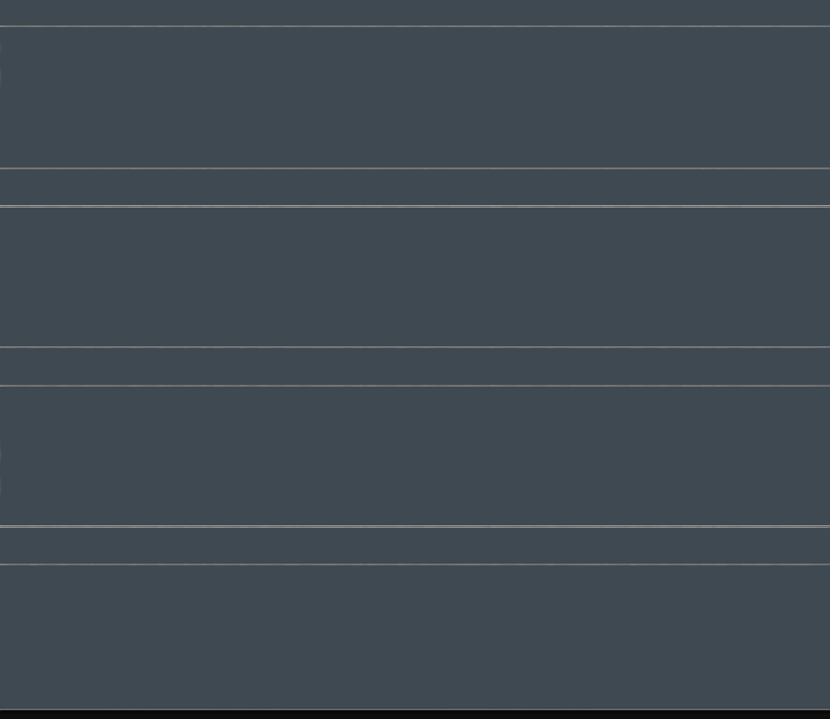Viewport: 830px width, 719px height.
Task: Click divider above the bottom tall lane
Action: [415, 565]
